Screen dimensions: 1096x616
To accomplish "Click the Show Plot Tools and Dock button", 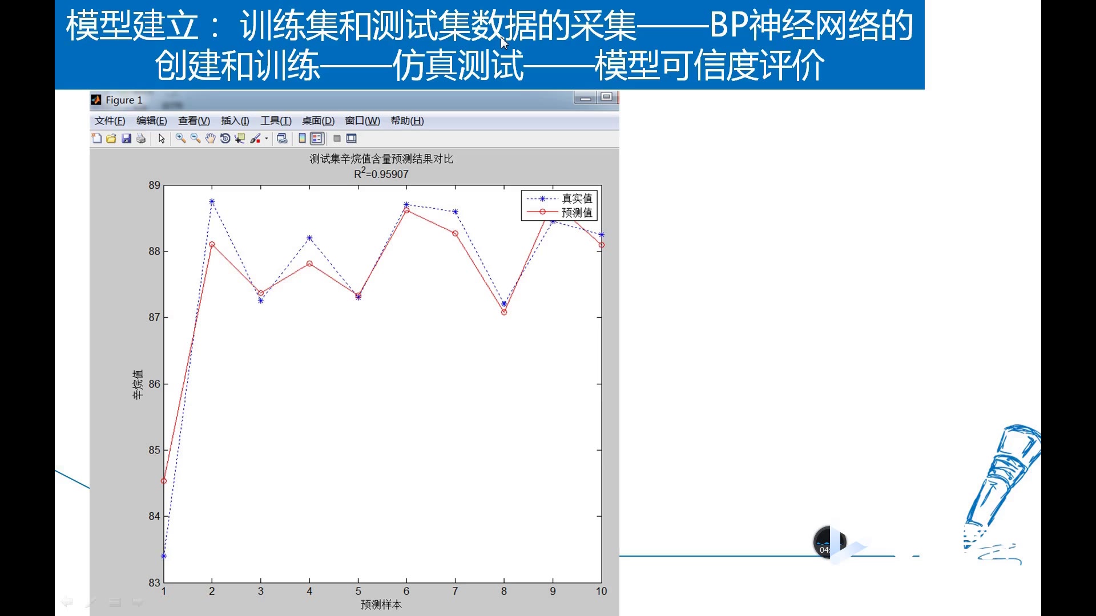I will tap(351, 138).
